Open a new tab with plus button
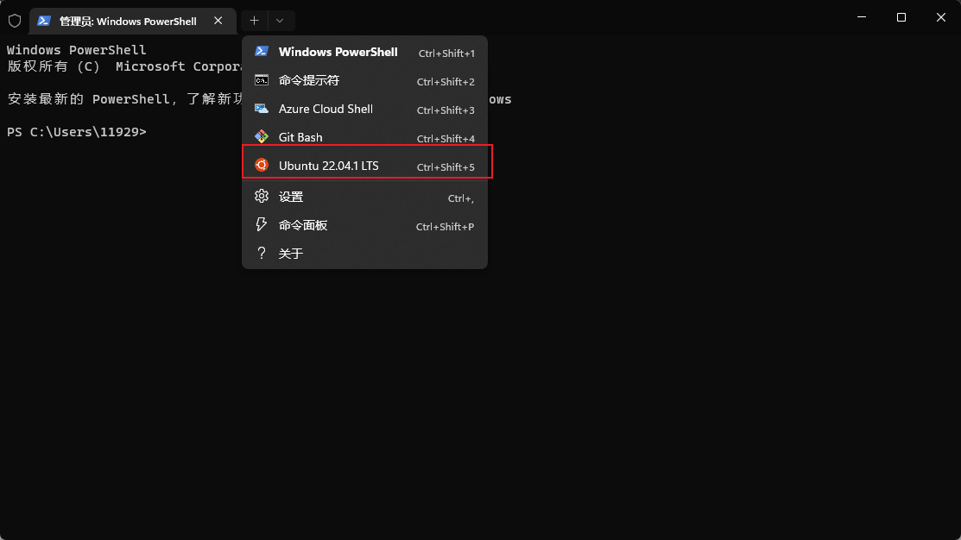Viewport: 961px width, 540px height. tap(255, 21)
